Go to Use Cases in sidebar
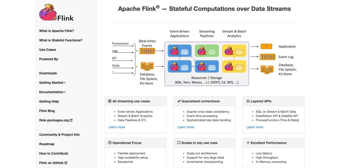Screen dimensions: 340x168 tap(47, 50)
